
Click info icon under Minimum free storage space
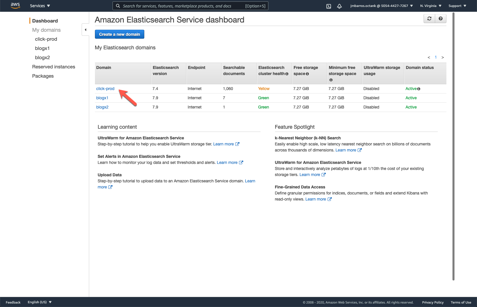click(331, 80)
